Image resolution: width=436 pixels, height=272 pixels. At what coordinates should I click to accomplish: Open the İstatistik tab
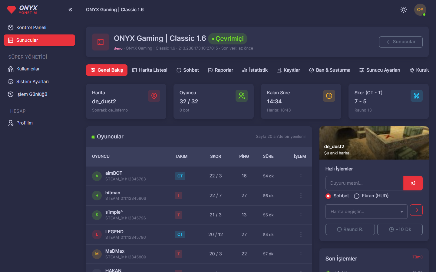255,70
